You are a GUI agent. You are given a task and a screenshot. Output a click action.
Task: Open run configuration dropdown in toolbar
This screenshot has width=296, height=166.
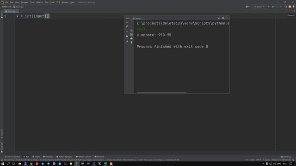tap(259, 6)
